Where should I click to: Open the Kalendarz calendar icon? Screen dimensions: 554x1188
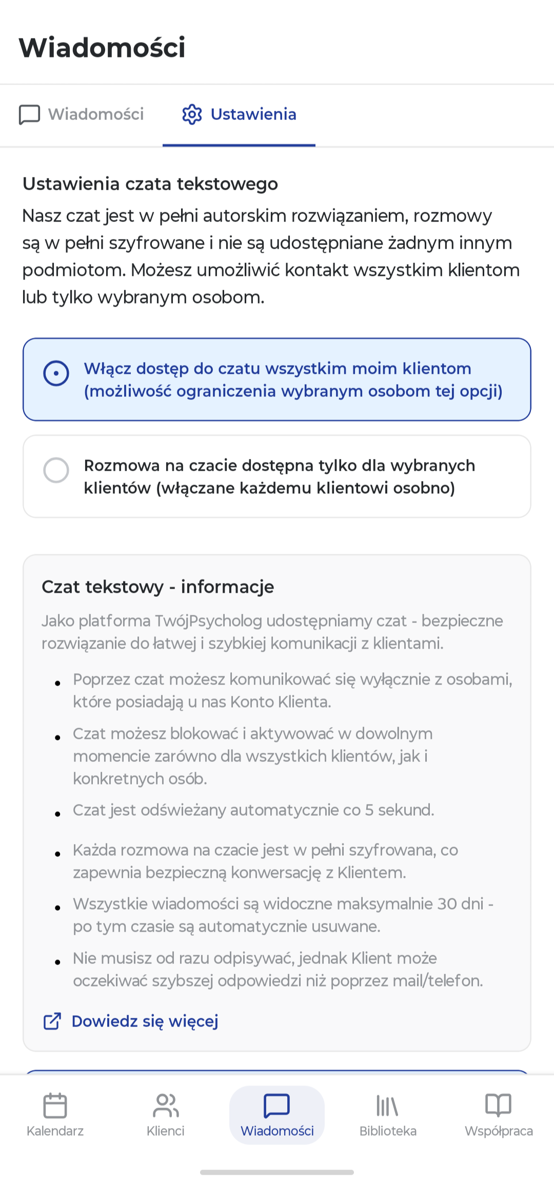click(x=55, y=1105)
